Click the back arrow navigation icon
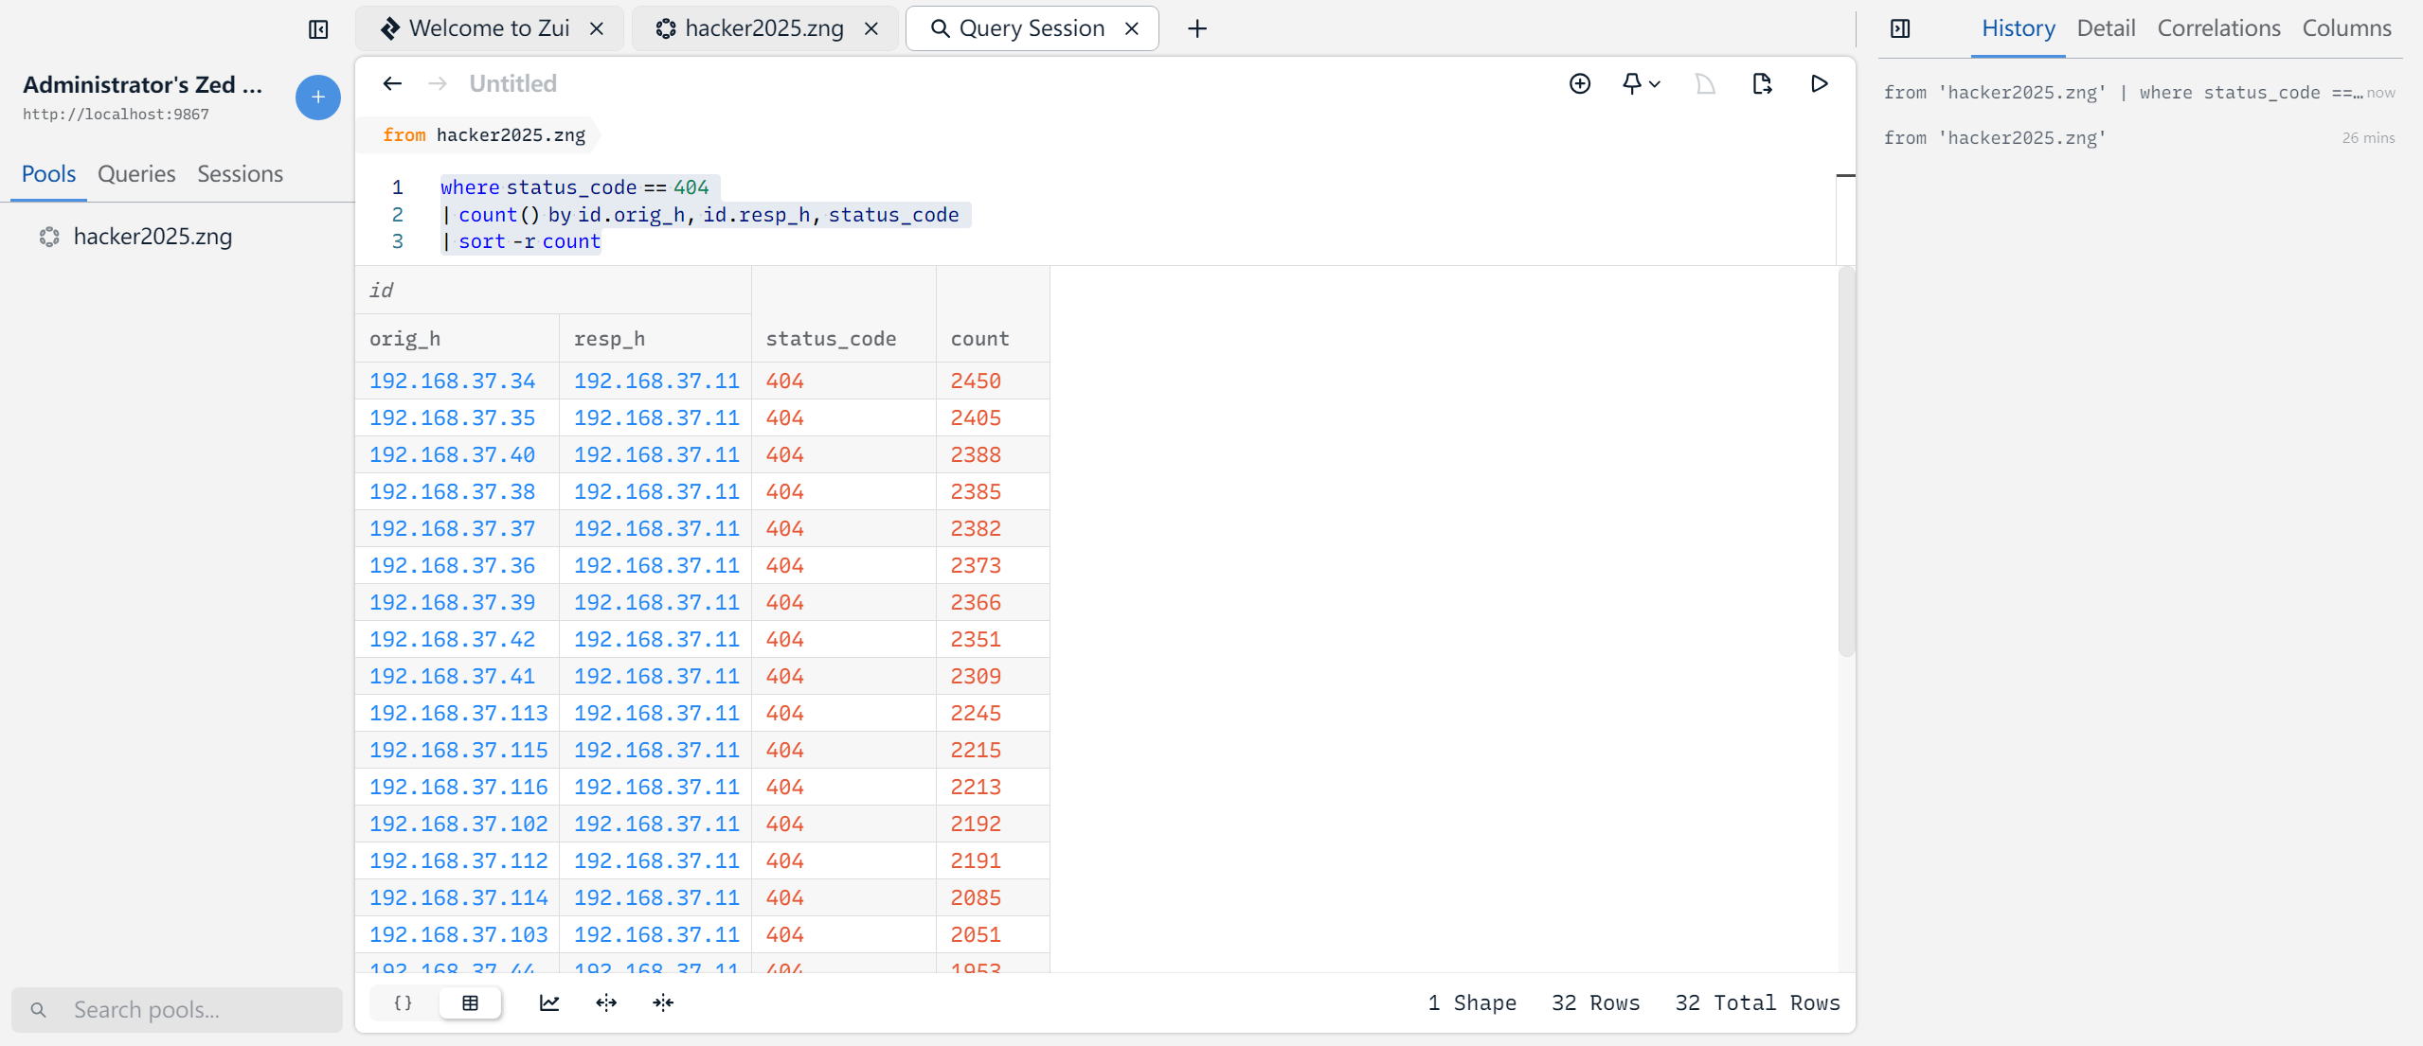The height and width of the screenshot is (1046, 2423). click(x=391, y=83)
